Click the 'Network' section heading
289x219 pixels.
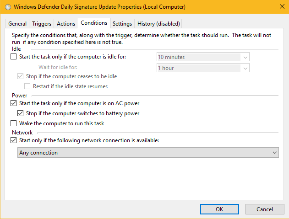coord(22,133)
